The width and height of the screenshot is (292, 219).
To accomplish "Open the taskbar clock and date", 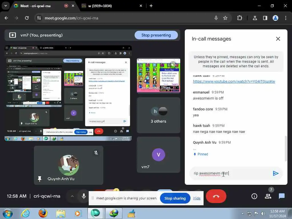I will (x=277, y=214).
